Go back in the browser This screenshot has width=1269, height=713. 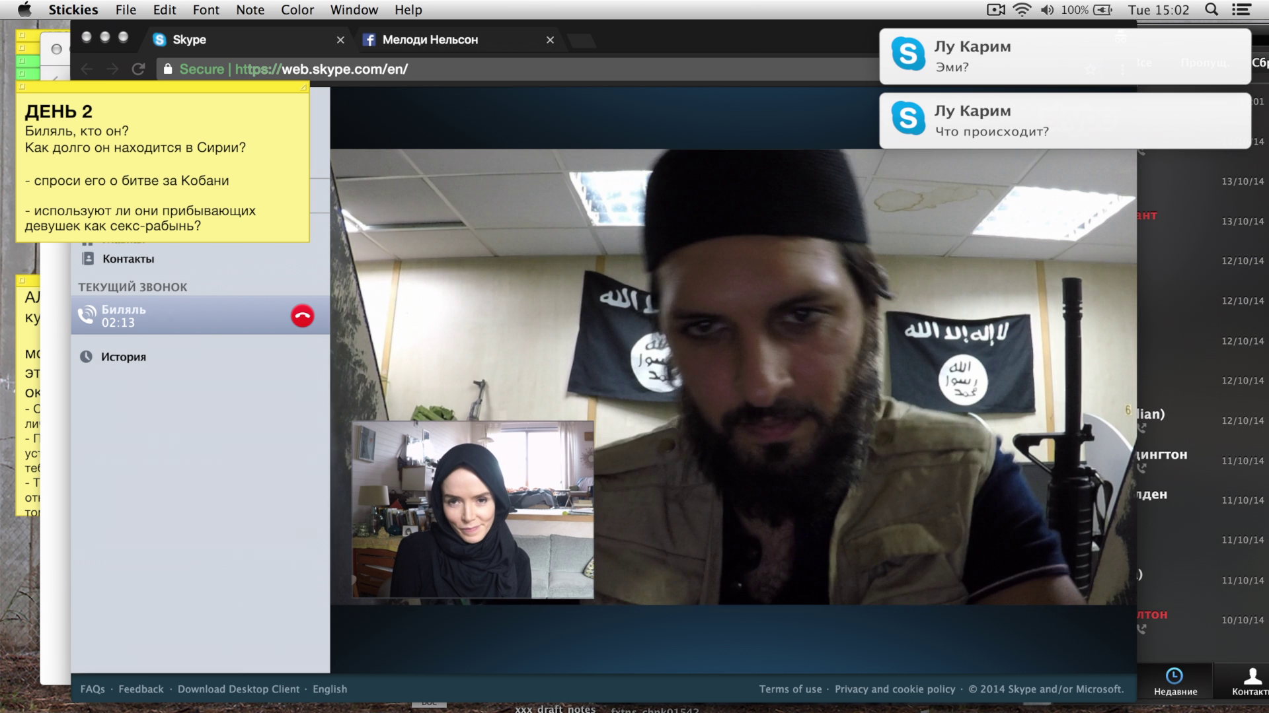(87, 69)
